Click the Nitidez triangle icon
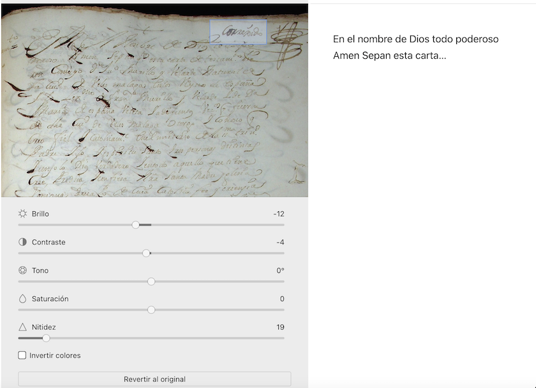 (x=23, y=327)
